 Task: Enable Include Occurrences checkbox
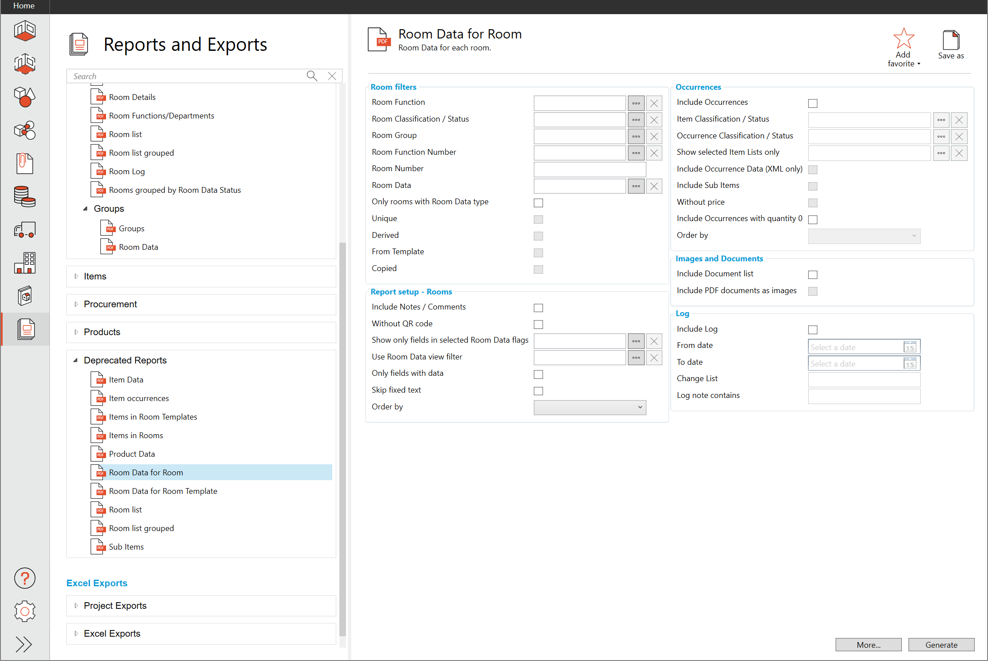coord(813,103)
